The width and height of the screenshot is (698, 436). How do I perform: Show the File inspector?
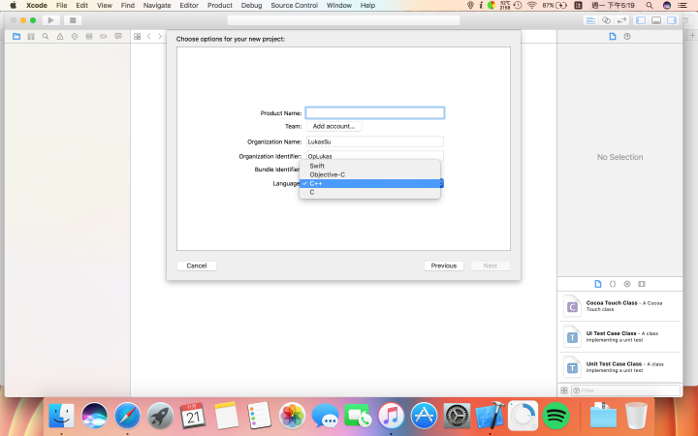pyautogui.click(x=613, y=37)
